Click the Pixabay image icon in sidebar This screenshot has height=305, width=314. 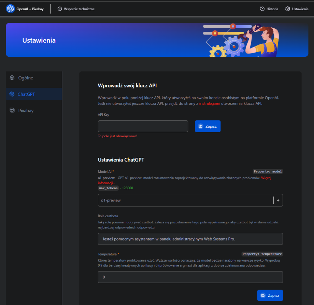pos(12,110)
